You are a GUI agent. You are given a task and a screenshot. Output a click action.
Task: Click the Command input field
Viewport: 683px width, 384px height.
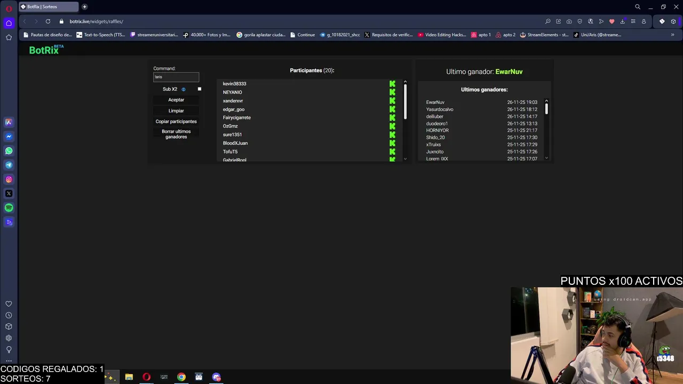coord(176,77)
